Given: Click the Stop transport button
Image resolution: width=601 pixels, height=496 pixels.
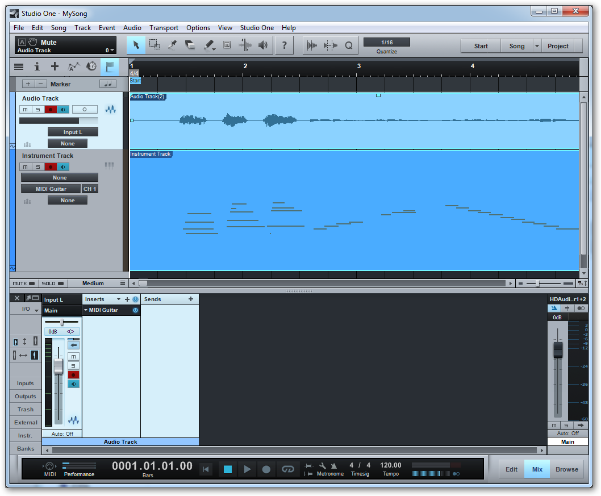Looking at the screenshot, I should coord(228,469).
